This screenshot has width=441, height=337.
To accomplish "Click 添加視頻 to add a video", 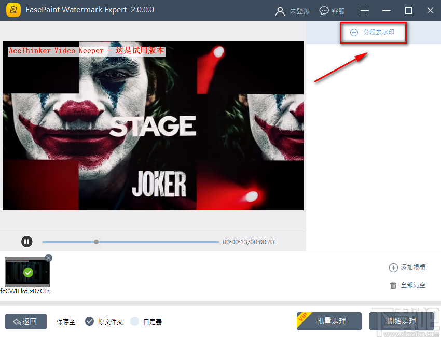I will (407, 268).
